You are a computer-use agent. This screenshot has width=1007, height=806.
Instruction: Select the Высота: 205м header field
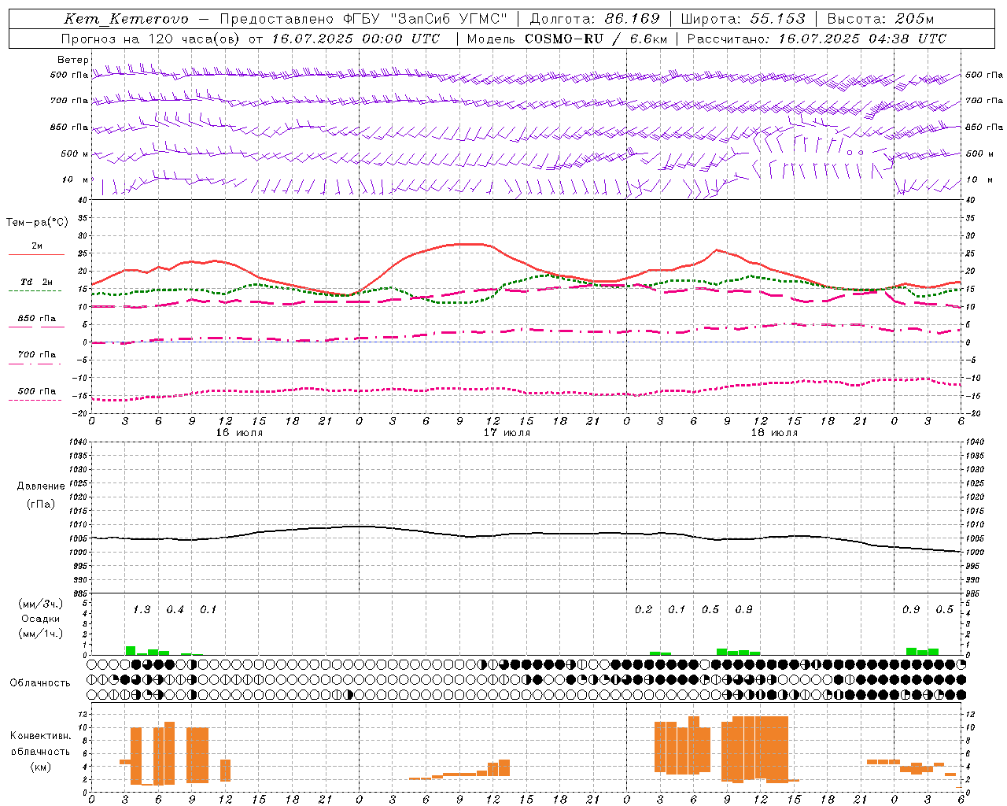point(880,19)
